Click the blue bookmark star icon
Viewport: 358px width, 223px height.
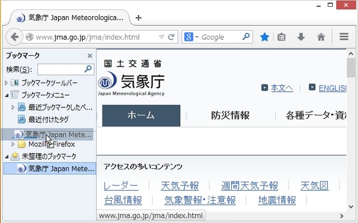(x=265, y=37)
